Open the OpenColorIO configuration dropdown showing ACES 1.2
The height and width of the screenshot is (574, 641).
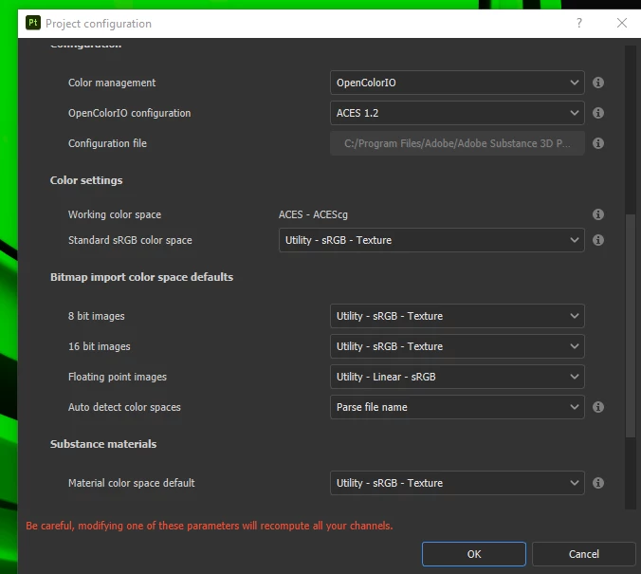pyautogui.click(x=457, y=113)
